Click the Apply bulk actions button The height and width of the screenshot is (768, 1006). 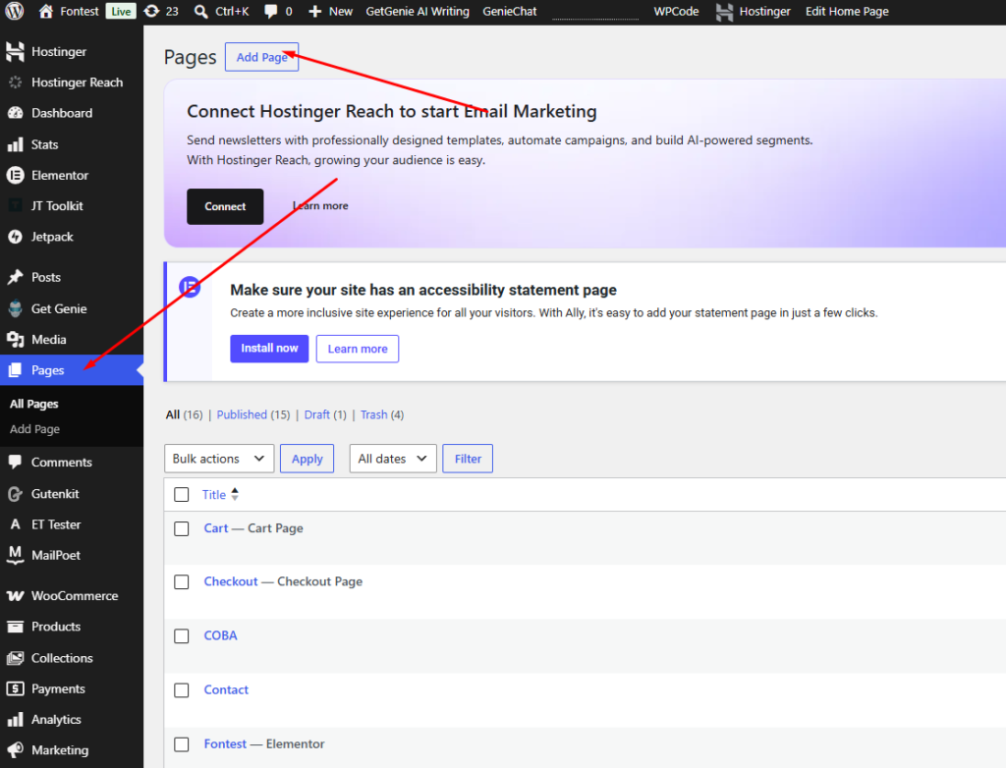307,459
